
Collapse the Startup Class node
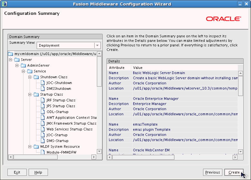[30, 94]
